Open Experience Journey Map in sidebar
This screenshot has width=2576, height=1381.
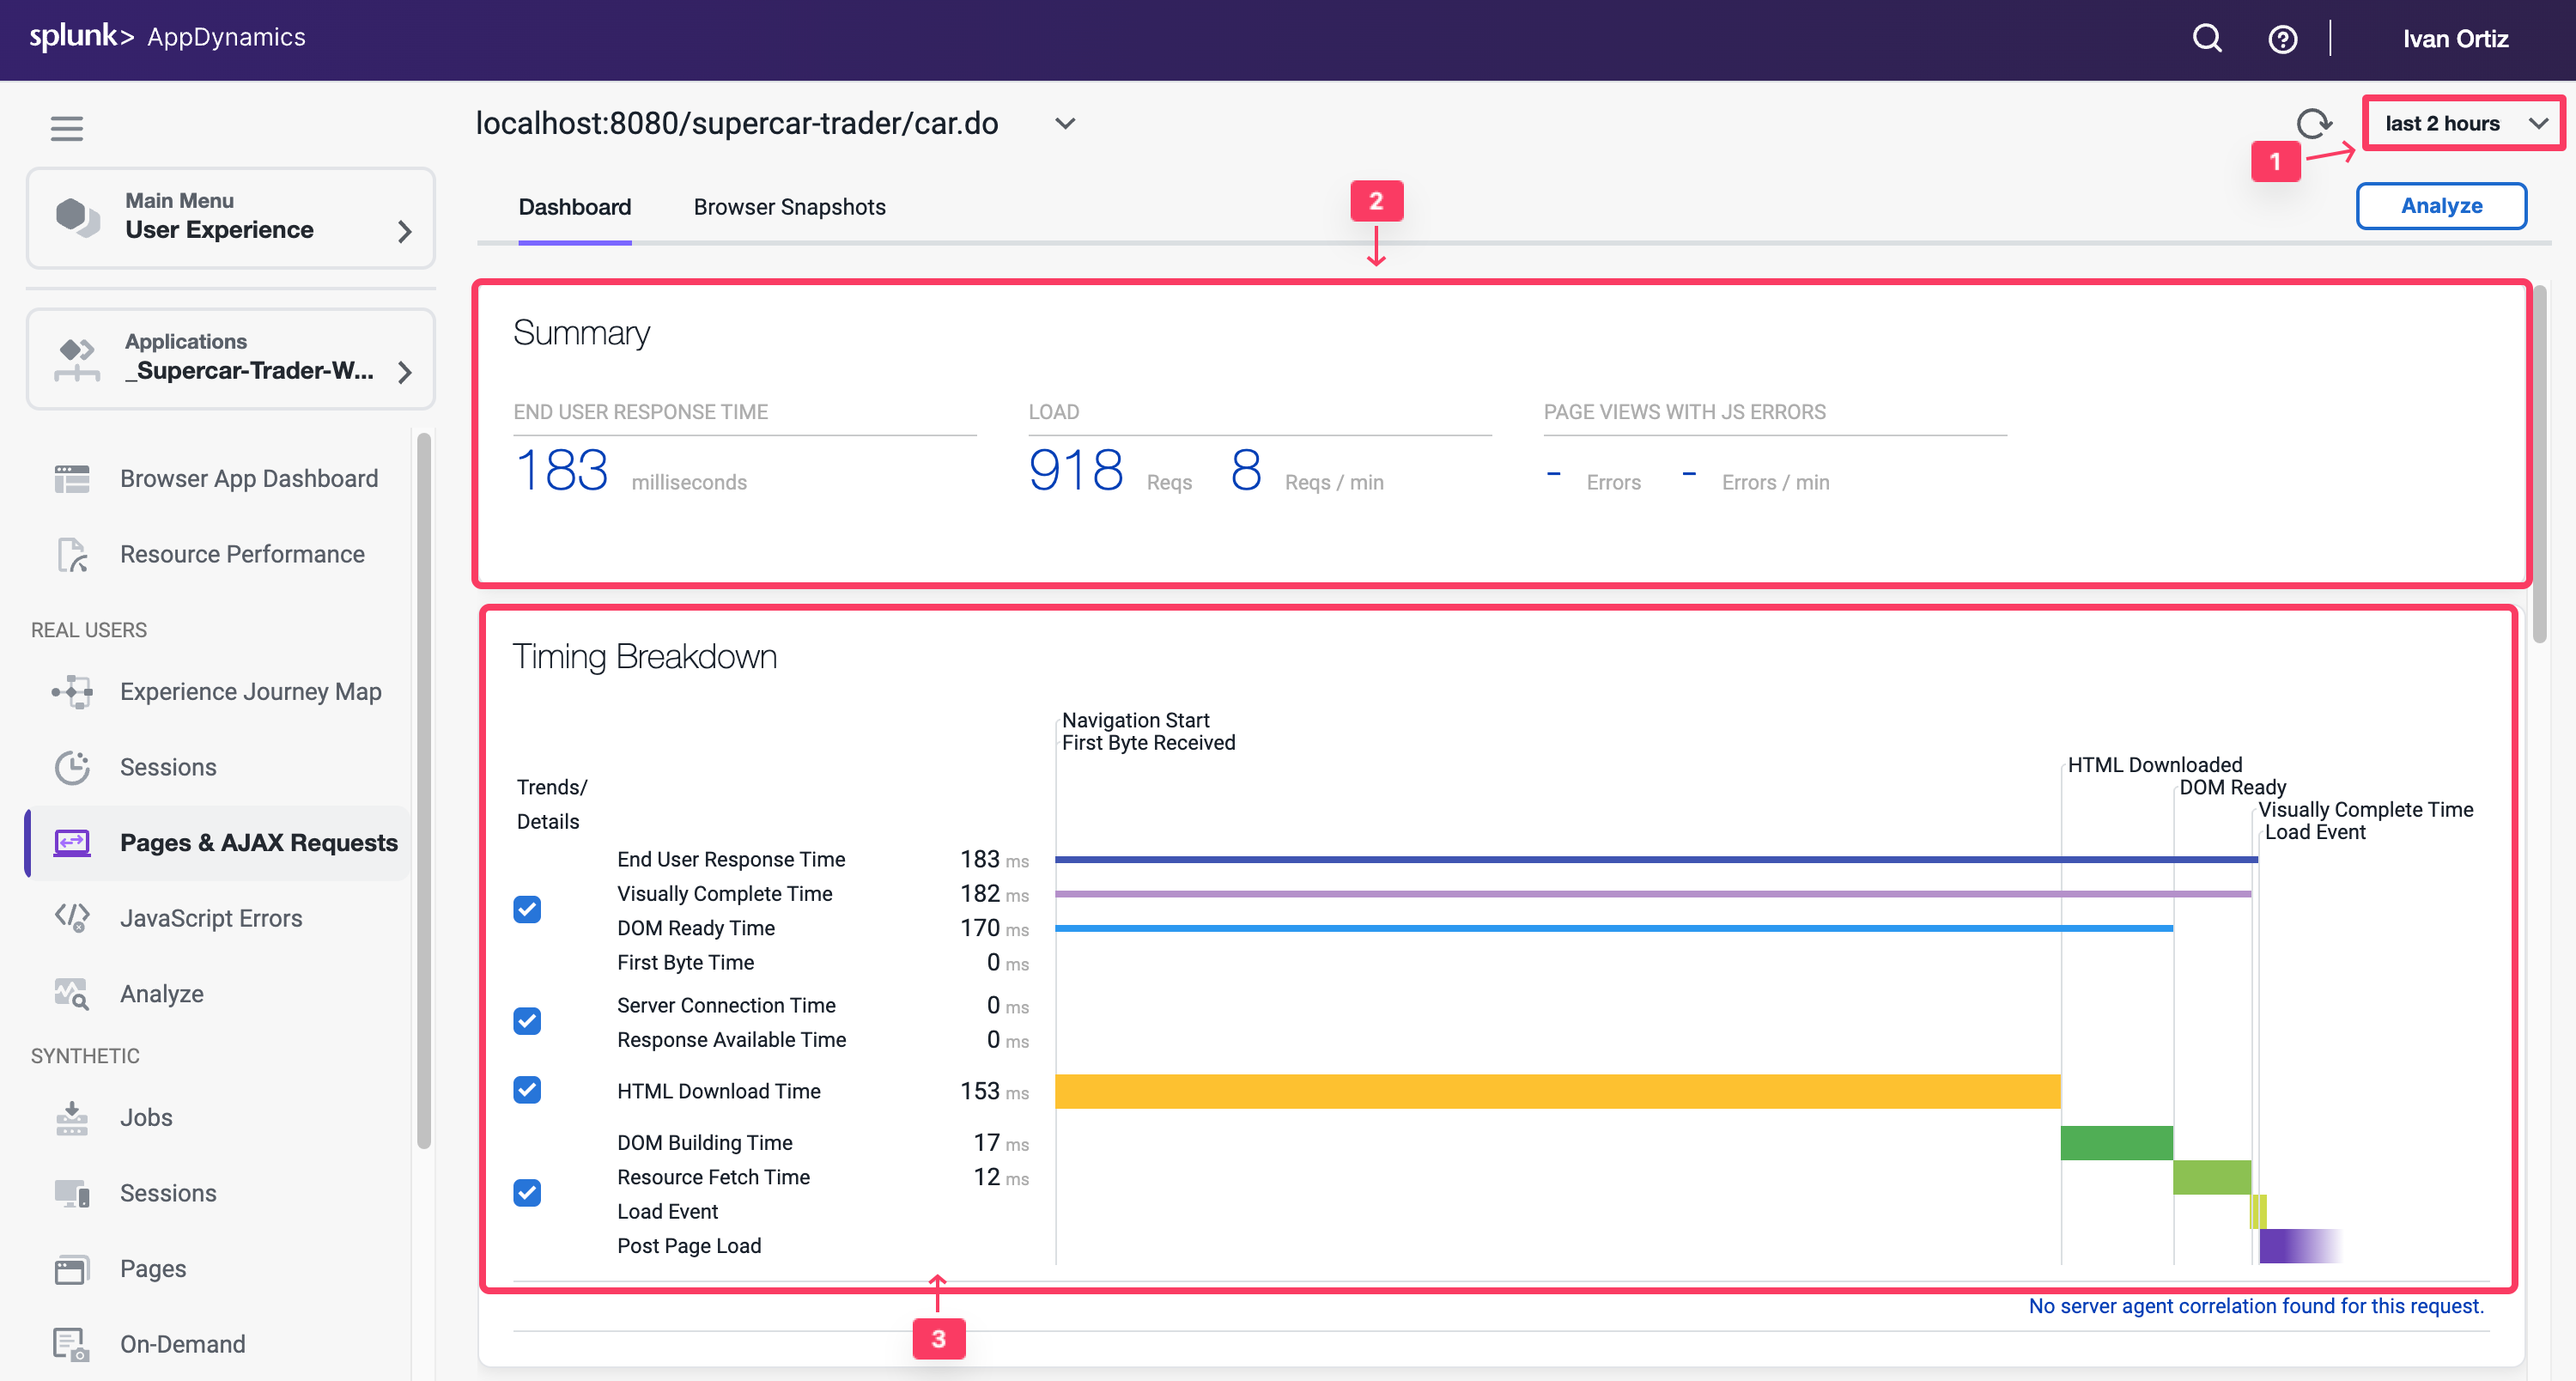coord(250,691)
